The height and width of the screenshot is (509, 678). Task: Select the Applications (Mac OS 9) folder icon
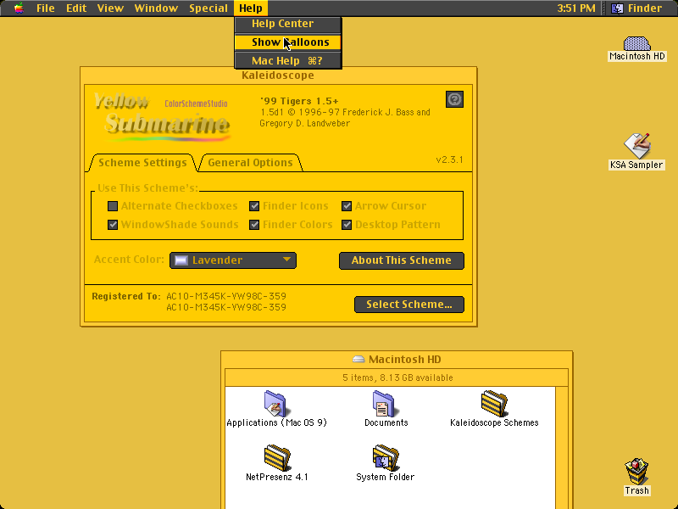(276, 403)
